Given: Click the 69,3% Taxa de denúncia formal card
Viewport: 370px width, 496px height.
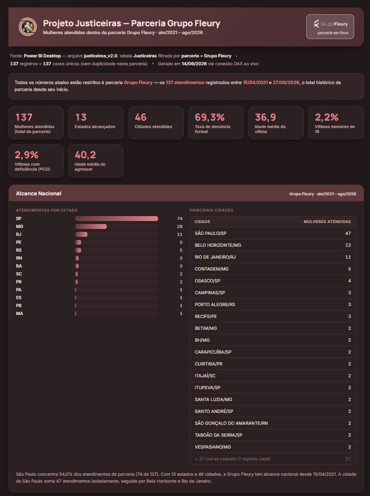Looking at the screenshot, I should pos(216,123).
